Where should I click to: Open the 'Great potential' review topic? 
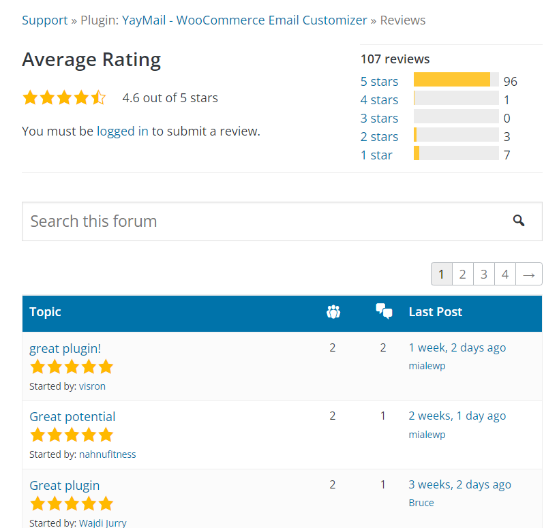click(x=72, y=416)
